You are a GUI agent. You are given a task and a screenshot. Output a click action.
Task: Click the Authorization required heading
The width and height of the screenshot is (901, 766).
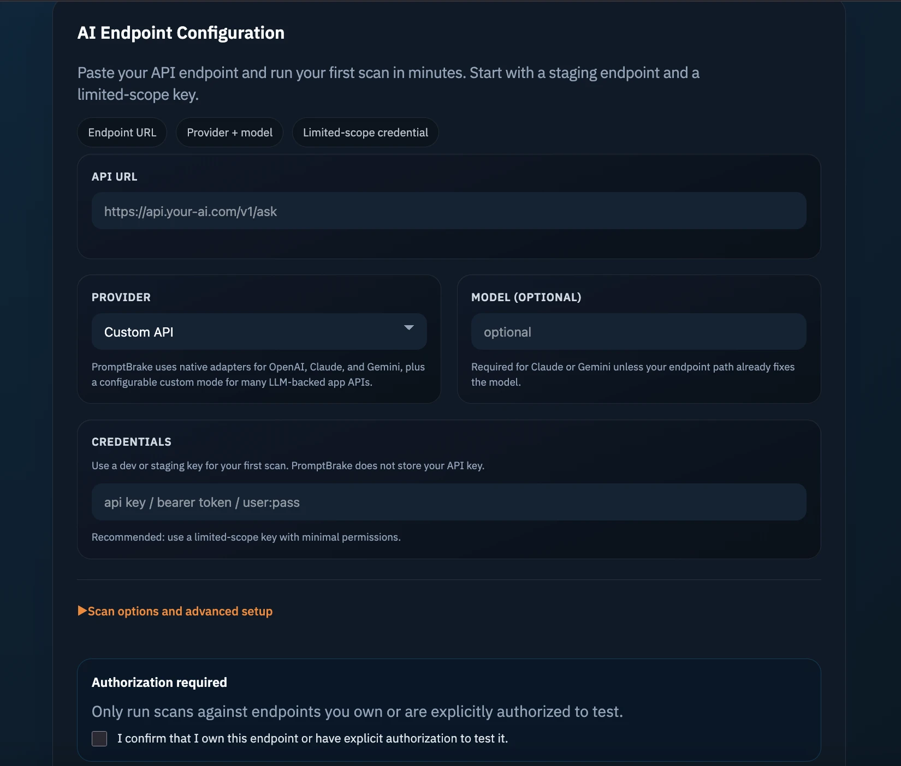click(159, 683)
